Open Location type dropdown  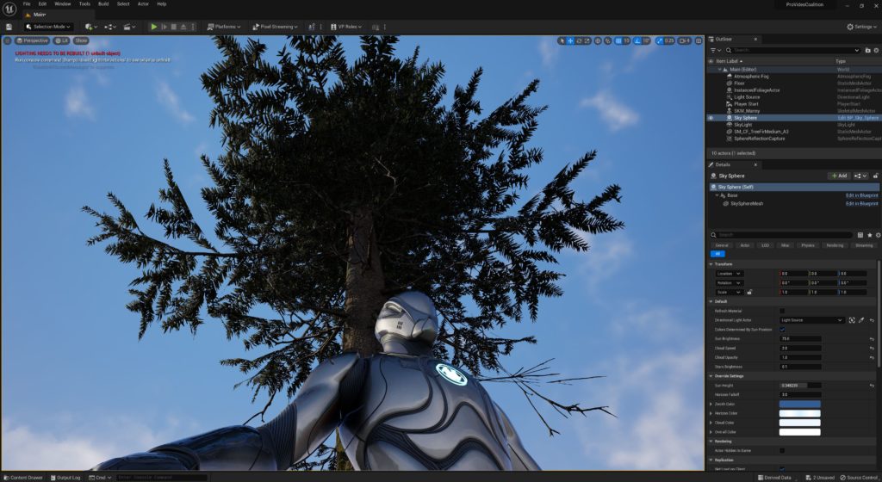click(x=730, y=274)
